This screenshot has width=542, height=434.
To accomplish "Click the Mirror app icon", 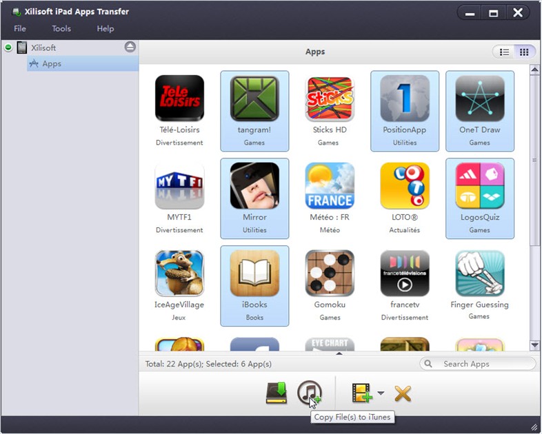I will pos(254,186).
